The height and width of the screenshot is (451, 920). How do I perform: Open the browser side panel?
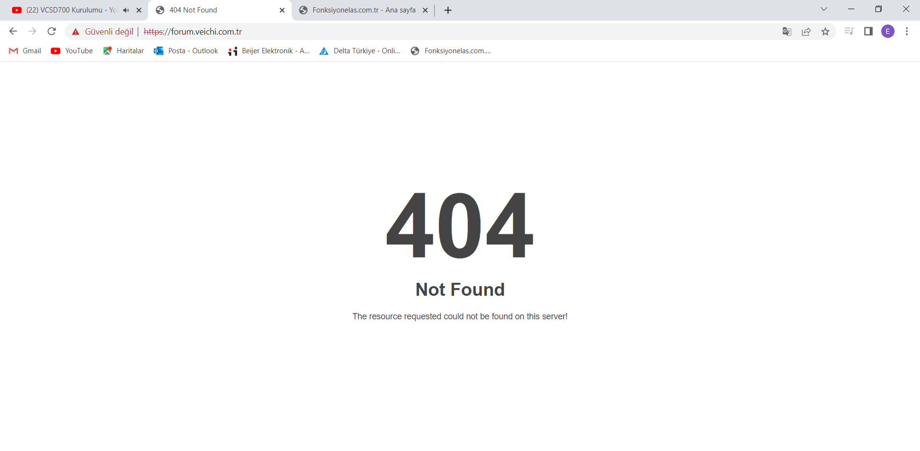click(x=868, y=32)
